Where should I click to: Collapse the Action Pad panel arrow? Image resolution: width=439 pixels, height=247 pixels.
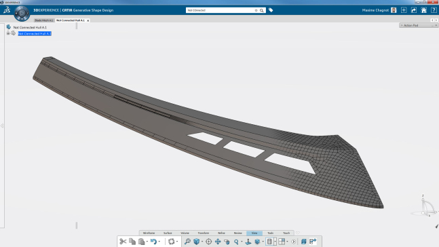tap(402, 25)
